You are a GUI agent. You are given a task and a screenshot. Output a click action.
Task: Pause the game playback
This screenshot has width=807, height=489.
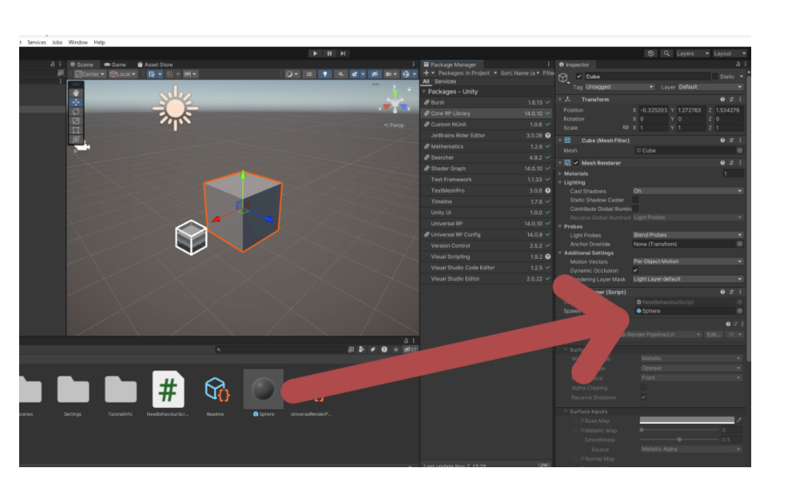point(329,53)
